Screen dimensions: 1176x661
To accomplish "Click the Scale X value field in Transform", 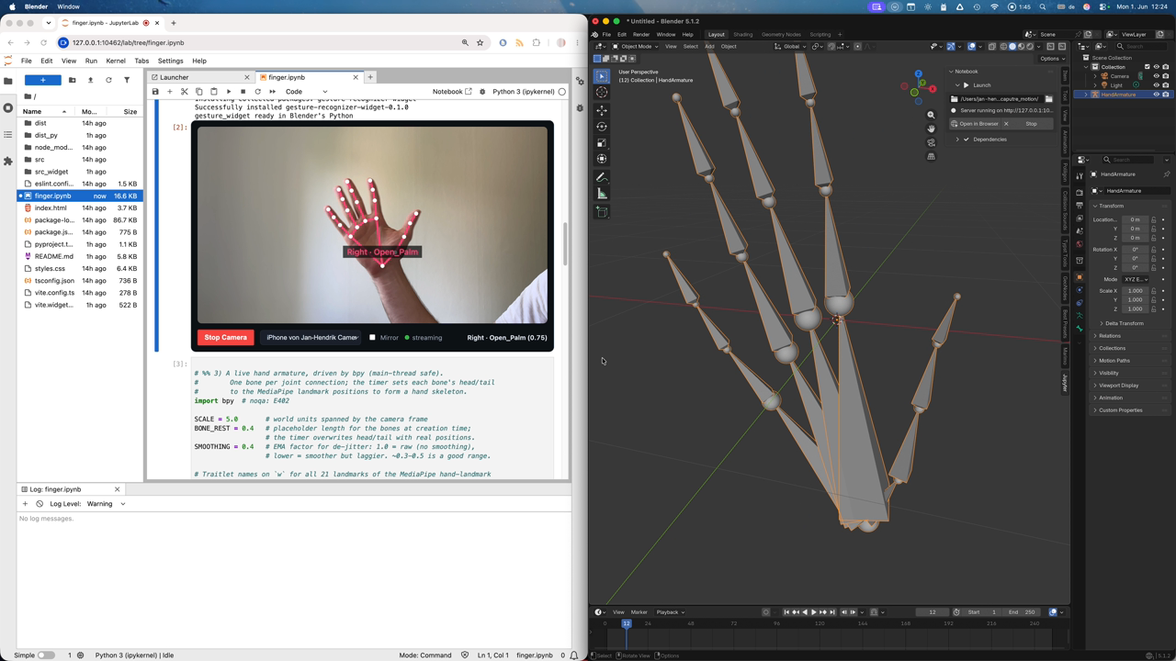I will point(1135,291).
